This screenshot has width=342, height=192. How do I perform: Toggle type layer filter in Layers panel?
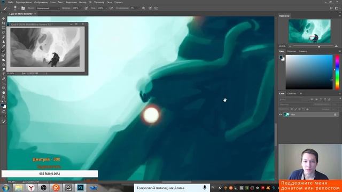click(321, 100)
